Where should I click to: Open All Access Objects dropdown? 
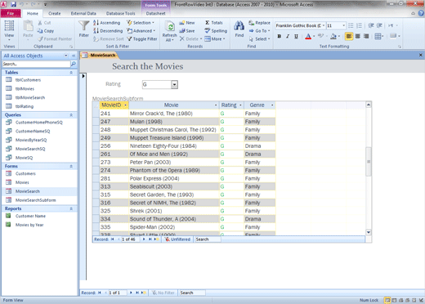coord(66,56)
